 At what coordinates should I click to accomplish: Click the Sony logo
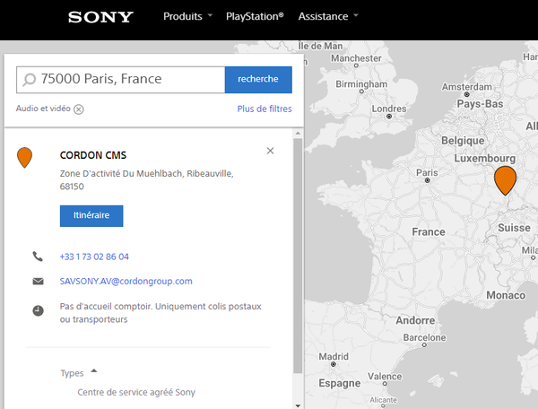point(100,17)
